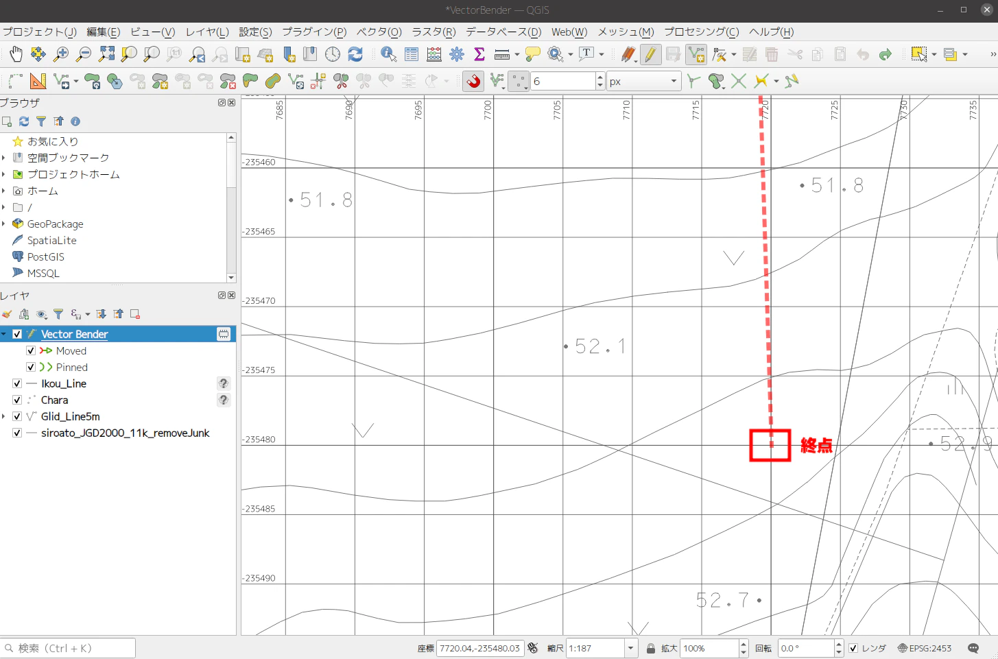Screen dimensions: 998x659
Task: Click the green Redo arrow
Action: pyautogui.click(x=886, y=54)
